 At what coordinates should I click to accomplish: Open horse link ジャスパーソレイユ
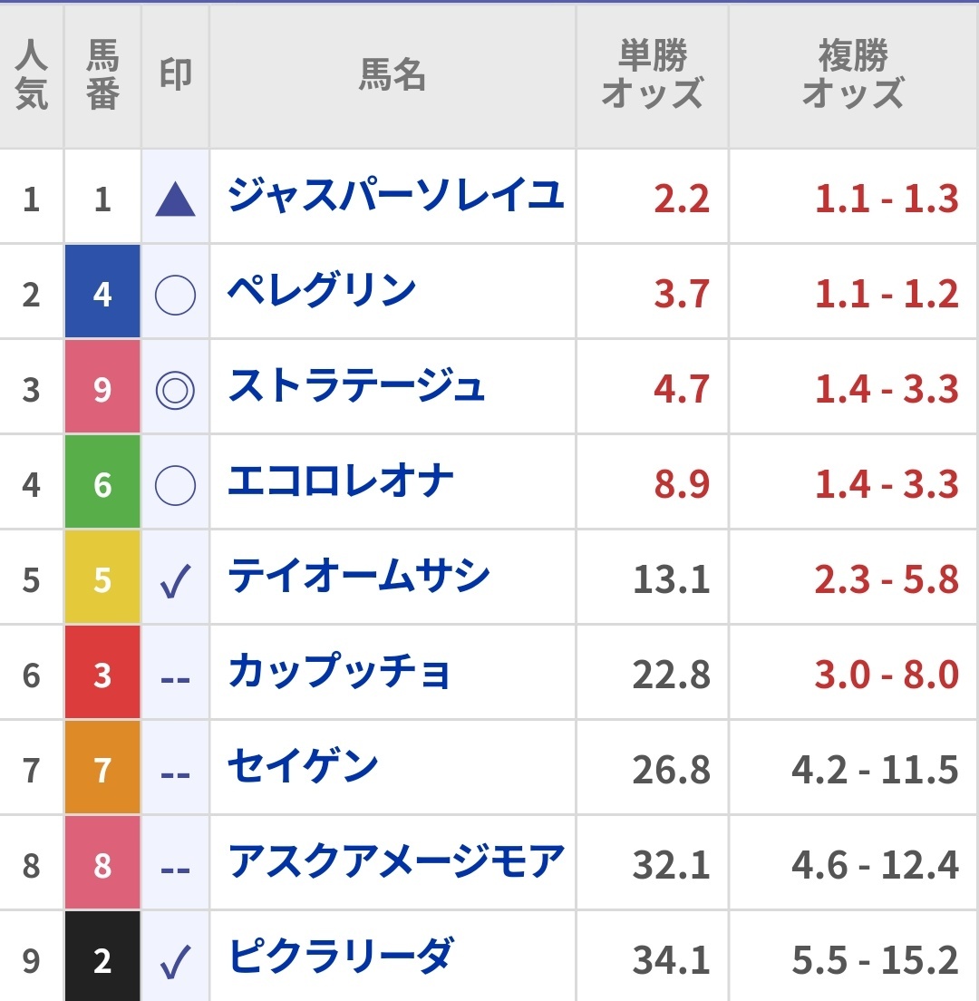pos(396,195)
